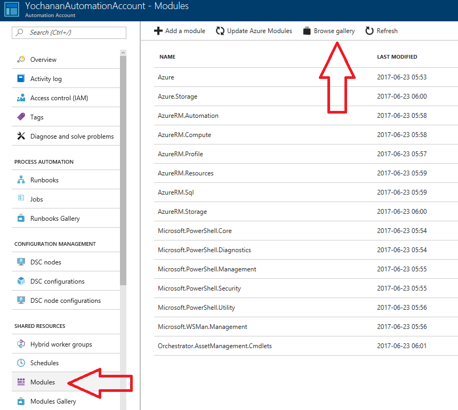Open Access control (IAM) label

59,98
